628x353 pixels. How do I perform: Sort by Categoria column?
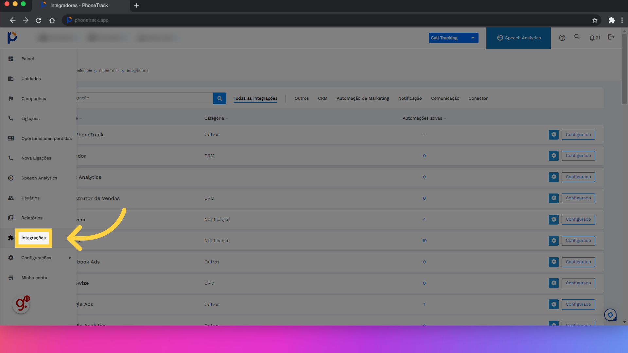tap(216, 118)
